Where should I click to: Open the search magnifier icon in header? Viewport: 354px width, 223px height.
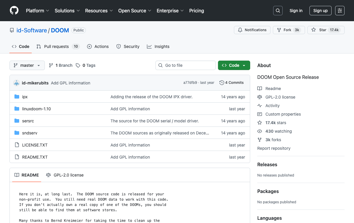point(278,11)
